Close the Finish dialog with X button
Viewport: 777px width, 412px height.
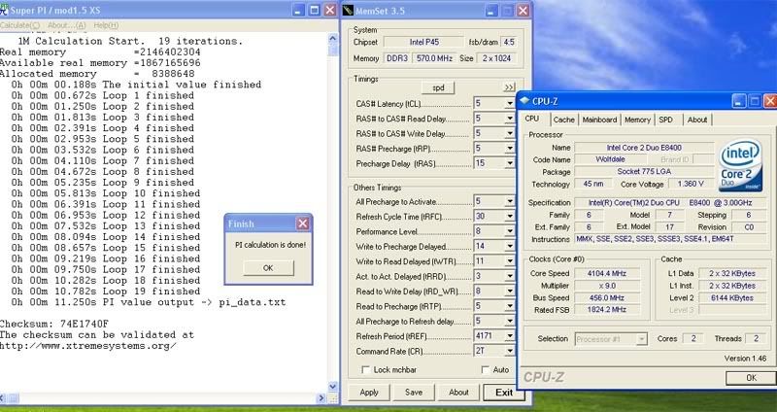point(302,223)
